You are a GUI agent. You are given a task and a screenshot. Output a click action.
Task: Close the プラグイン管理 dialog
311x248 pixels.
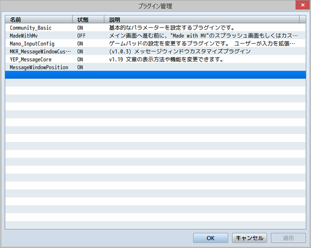point(303,5)
